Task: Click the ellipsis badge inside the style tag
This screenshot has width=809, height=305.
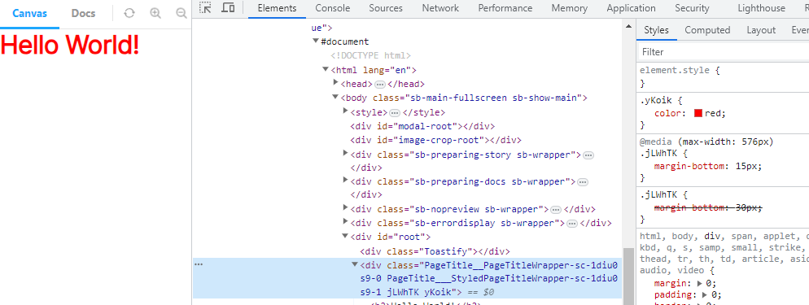Action: pos(395,112)
